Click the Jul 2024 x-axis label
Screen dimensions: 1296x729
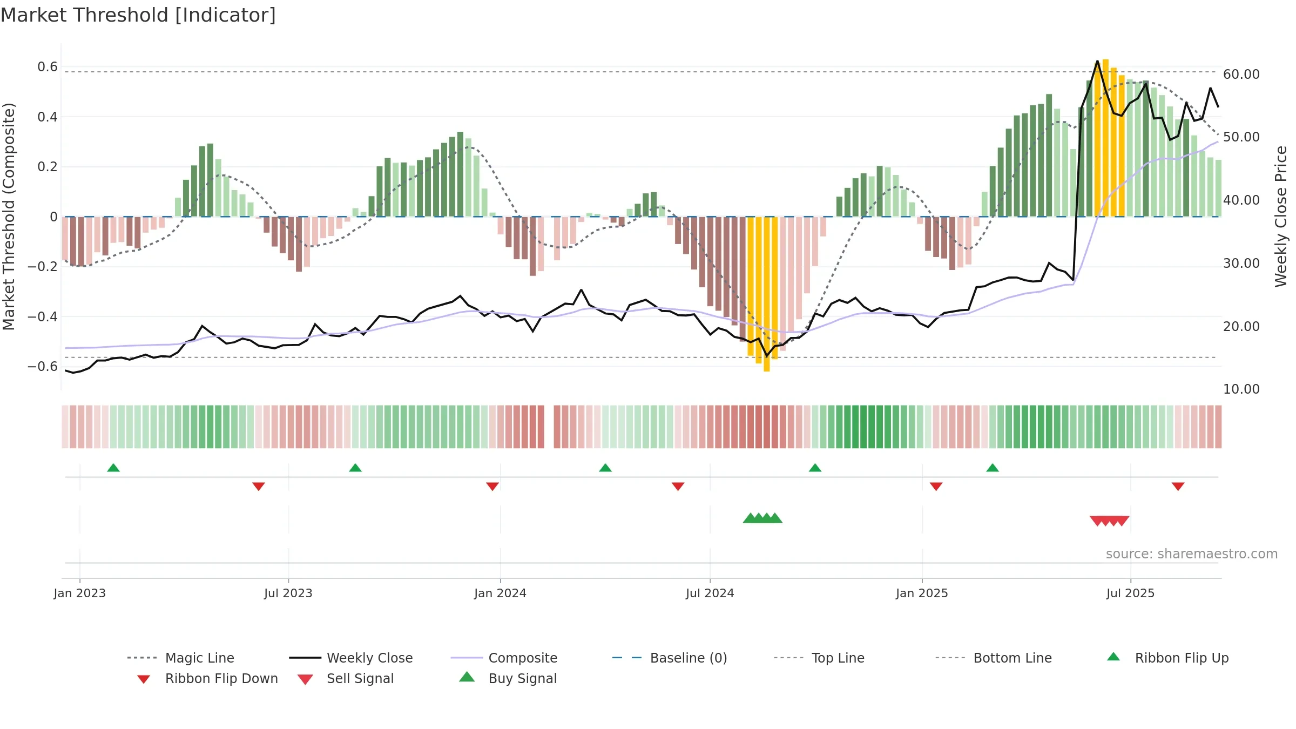click(x=710, y=593)
